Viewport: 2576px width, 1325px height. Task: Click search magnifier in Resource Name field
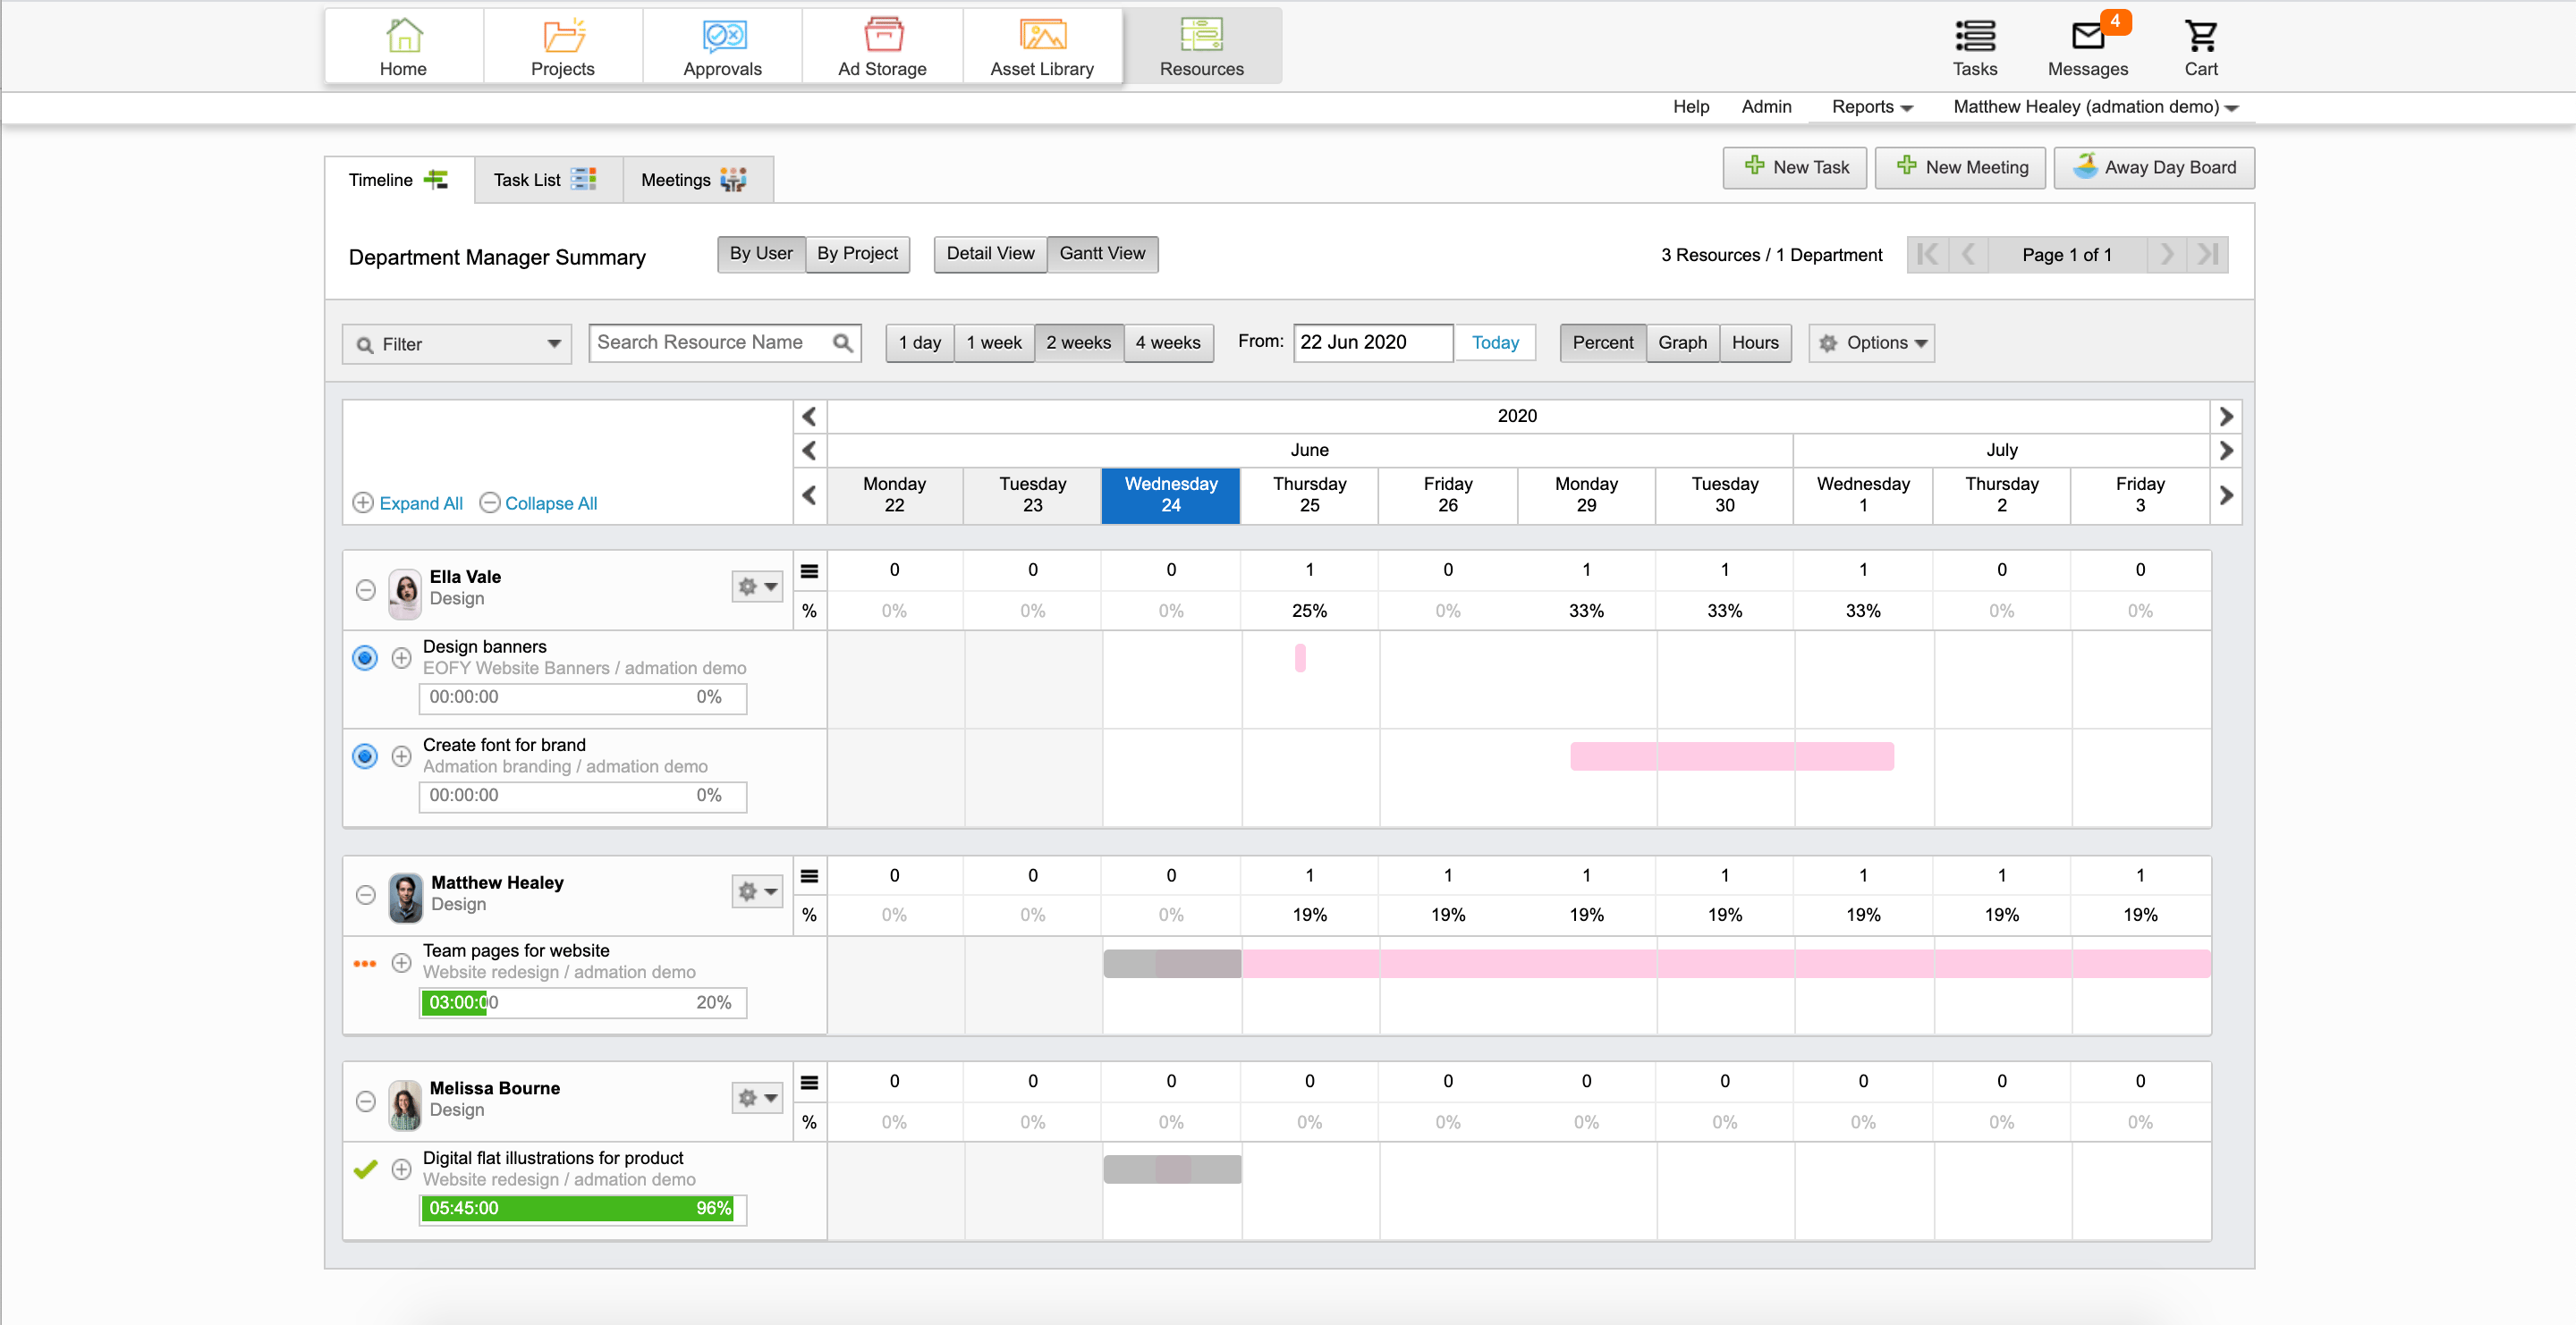point(843,342)
